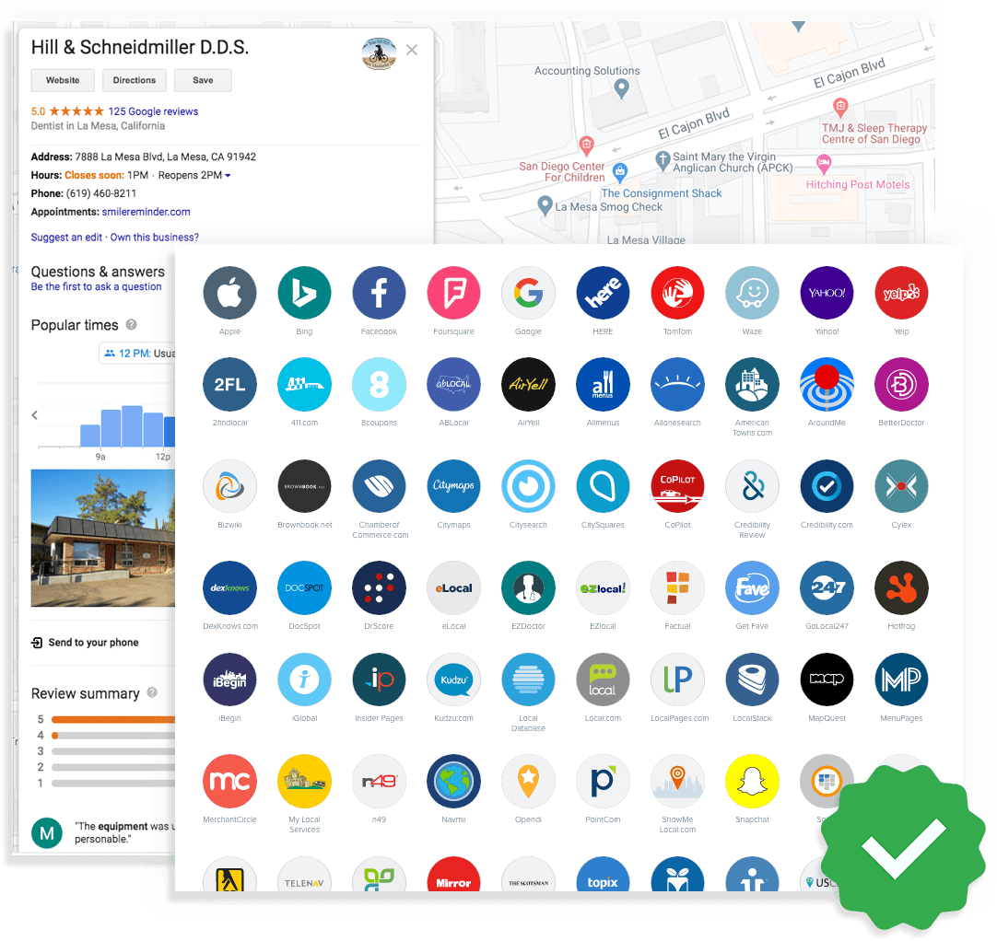This screenshot has height=941, width=997.
Task: Expand the business hours dropdown arrow
Action: 228,175
